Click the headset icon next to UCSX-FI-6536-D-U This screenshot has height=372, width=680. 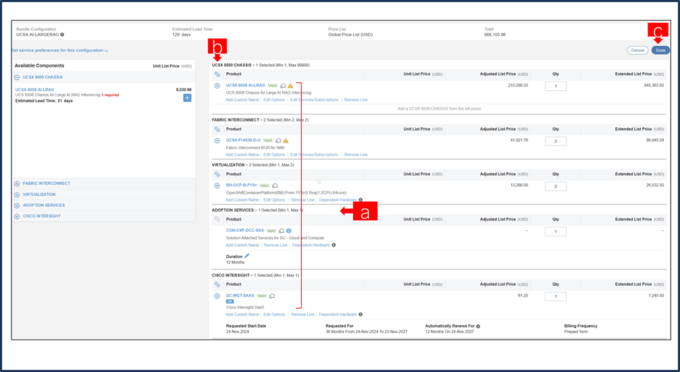tap(278, 141)
